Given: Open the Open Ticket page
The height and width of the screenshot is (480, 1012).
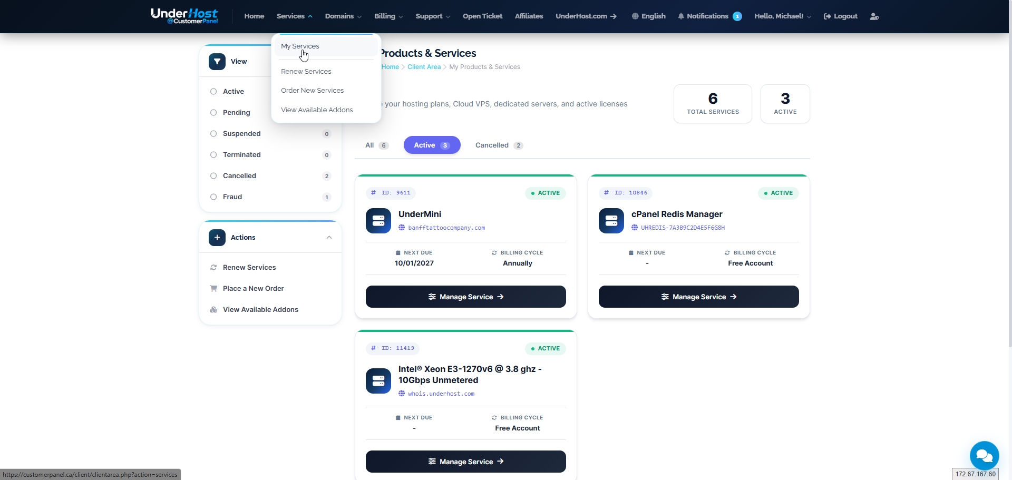Looking at the screenshot, I should click(482, 16).
